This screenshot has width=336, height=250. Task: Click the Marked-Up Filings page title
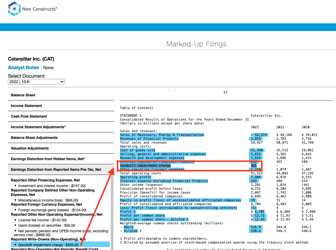[x=196, y=44]
